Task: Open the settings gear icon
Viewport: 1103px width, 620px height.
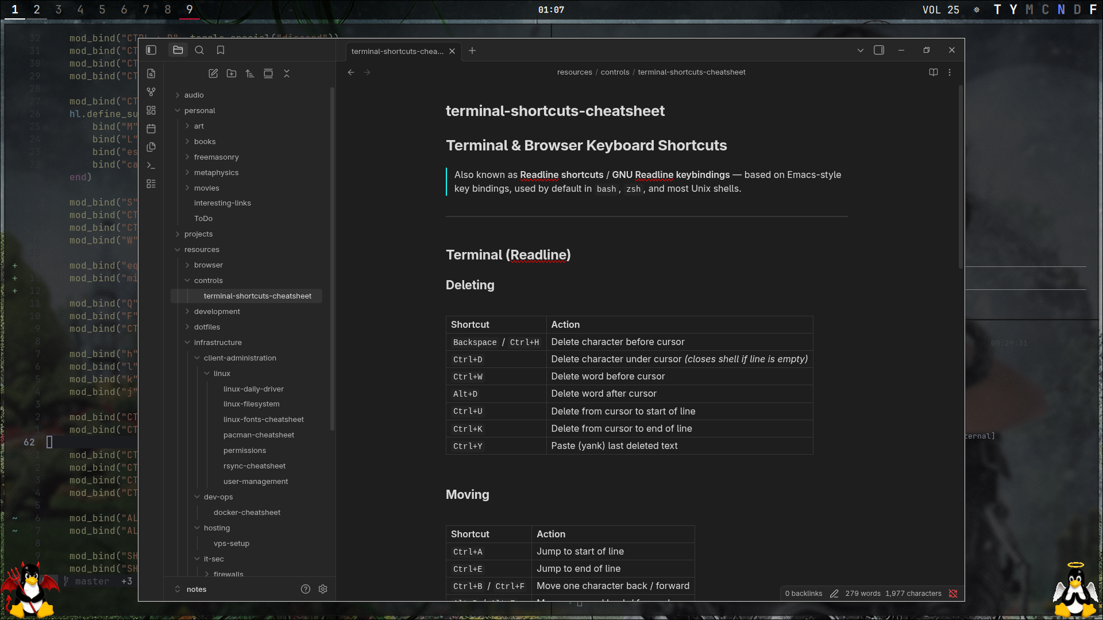Action: click(323, 589)
